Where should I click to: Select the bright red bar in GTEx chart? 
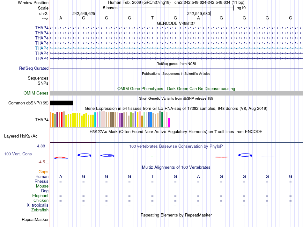coord(62,119)
